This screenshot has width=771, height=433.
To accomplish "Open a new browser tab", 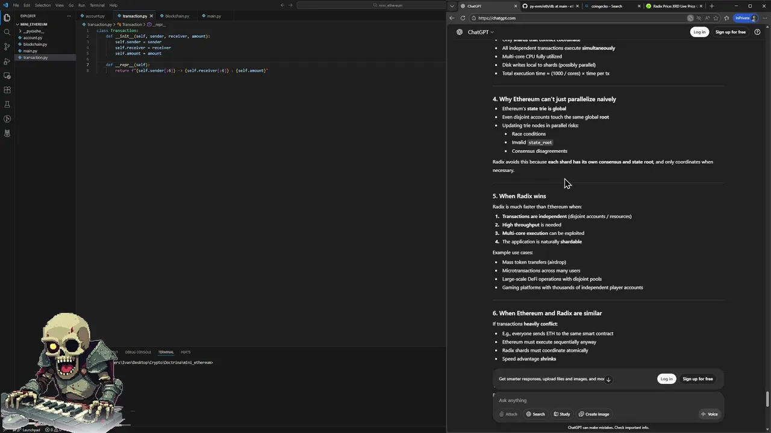I will [712, 6].
